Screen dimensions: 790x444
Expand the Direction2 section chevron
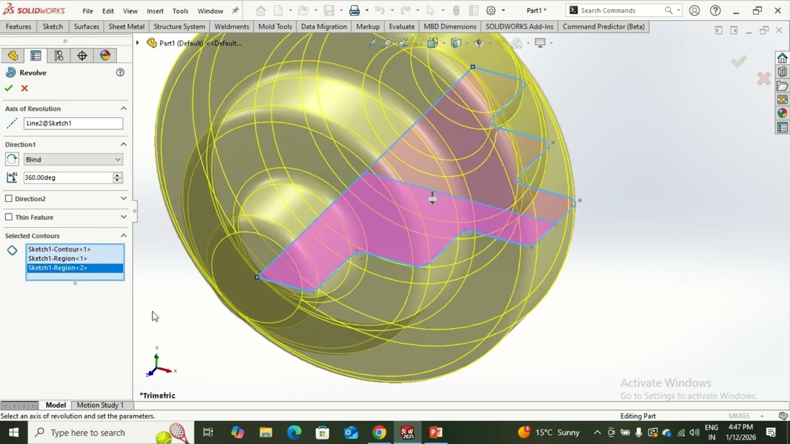pos(123,199)
